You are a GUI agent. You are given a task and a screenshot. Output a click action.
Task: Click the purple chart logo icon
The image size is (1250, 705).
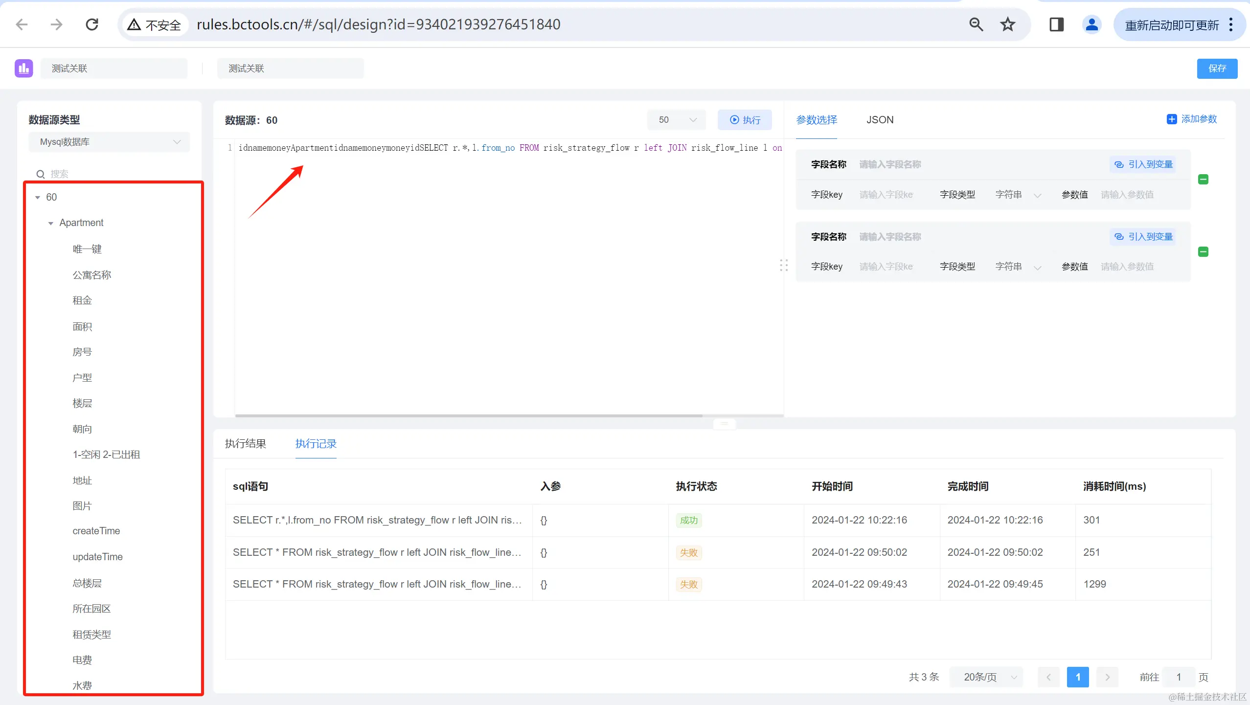coord(23,68)
